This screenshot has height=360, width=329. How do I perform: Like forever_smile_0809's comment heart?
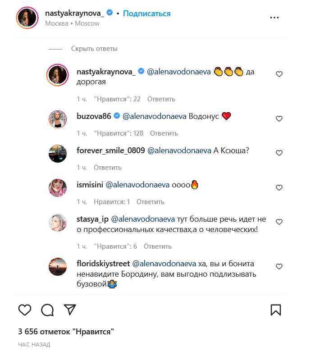click(279, 153)
